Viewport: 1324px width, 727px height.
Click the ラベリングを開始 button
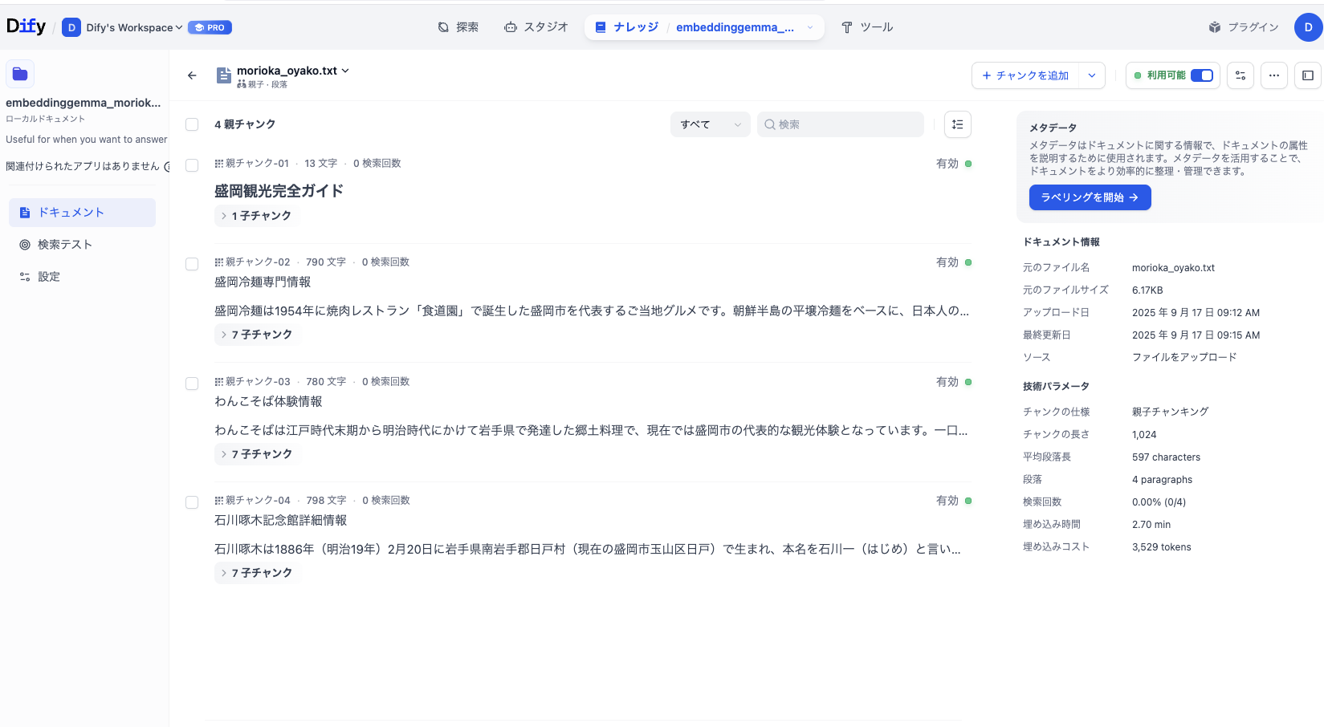pyautogui.click(x=1090, y=197)
